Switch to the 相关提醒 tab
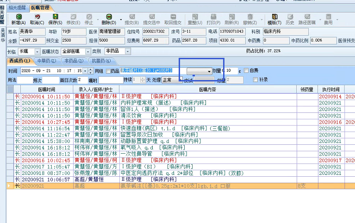Image resolution: width=355 pixels, height=223 pixels. point(17,8)
